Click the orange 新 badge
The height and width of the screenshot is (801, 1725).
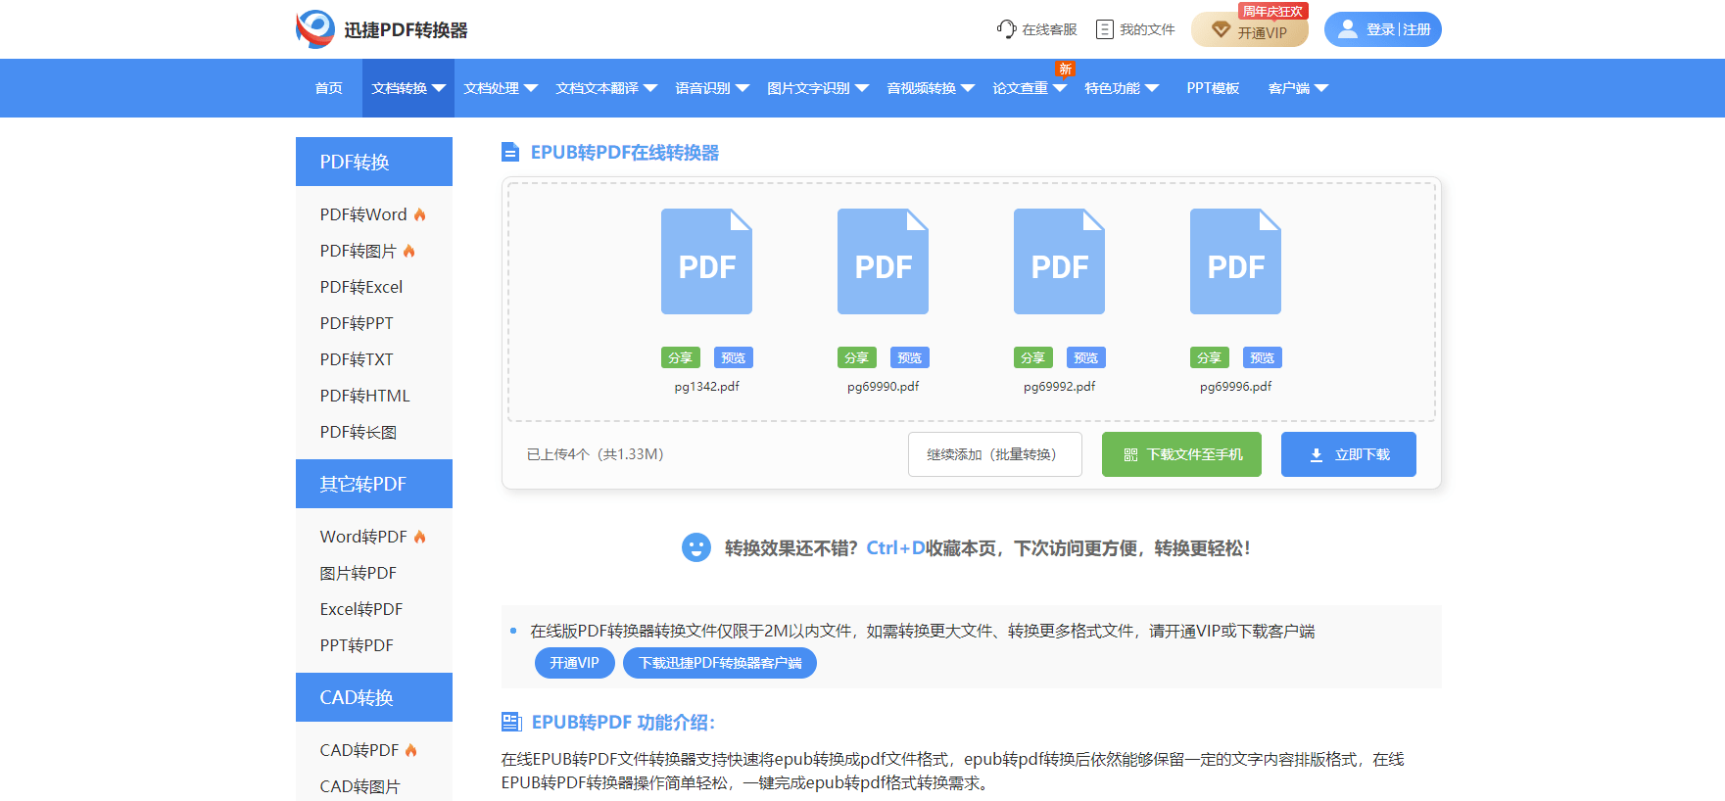point(1065,69)
